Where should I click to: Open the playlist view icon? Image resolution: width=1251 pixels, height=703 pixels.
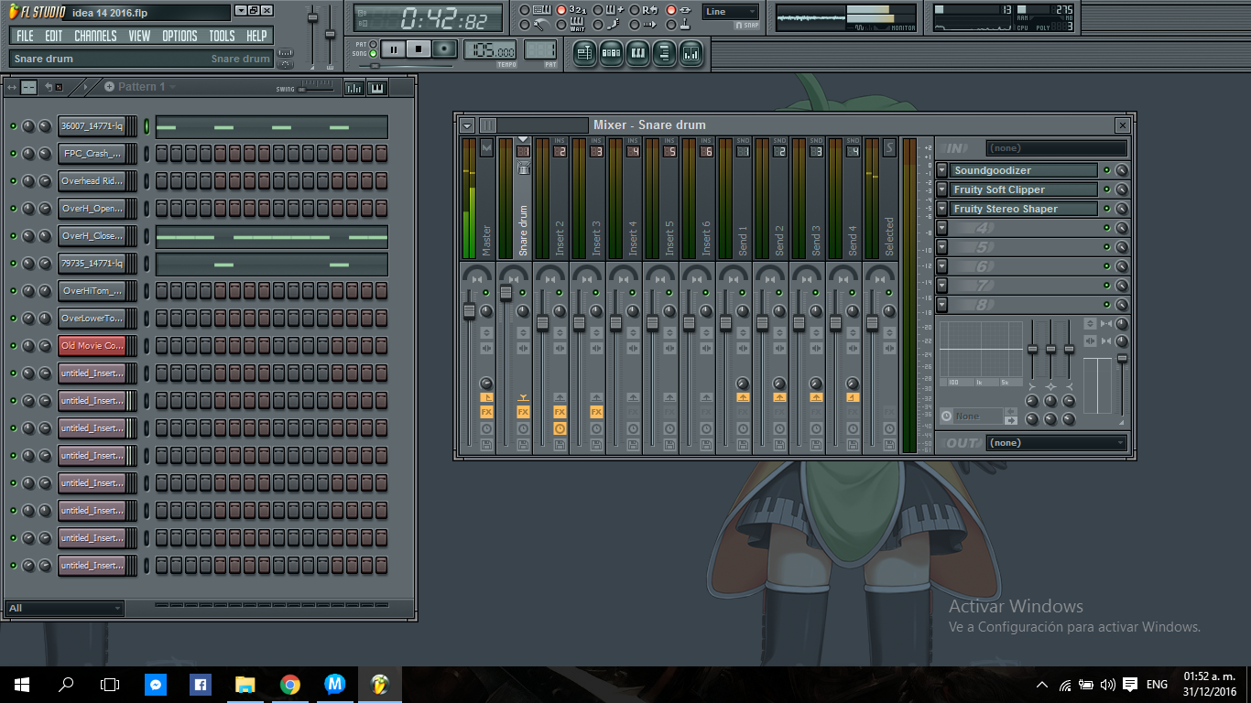pyautogui.click(x=583, y=54)
